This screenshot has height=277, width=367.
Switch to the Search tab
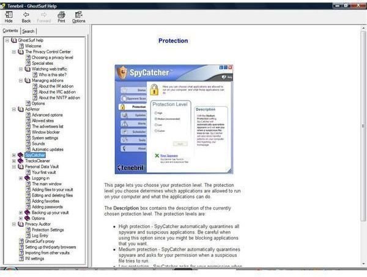(x=28, y=31)
